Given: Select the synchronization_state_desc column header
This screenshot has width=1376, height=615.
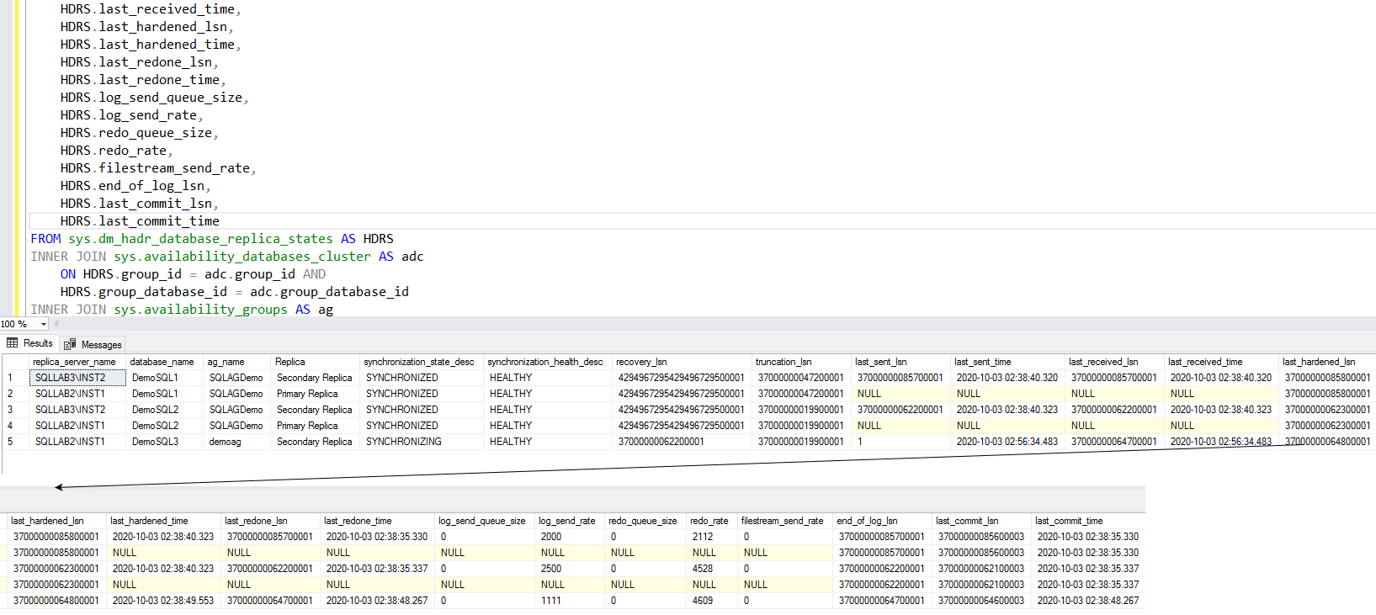Looking at the screenshot, I should coord(418,362).
